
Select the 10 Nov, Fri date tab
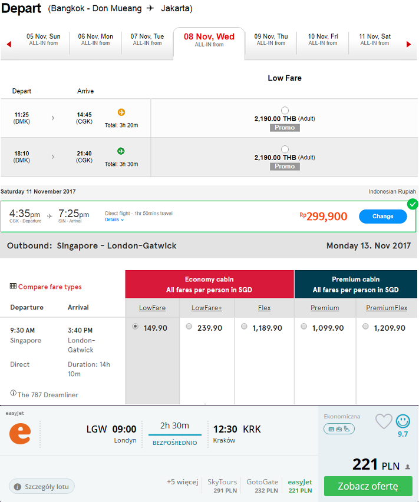323,39
